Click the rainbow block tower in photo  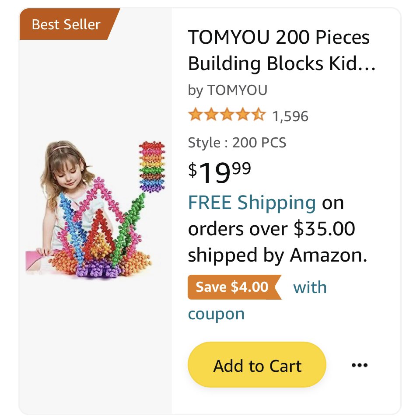[x=151, y=167]
